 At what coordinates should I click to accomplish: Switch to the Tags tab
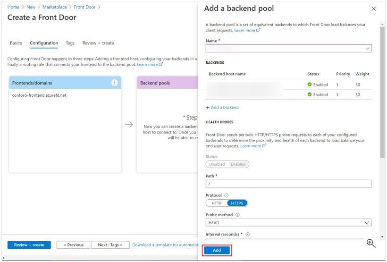(x=70, y=43)
